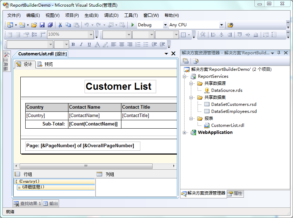This screenshot has width=293, height=218.
Task: Click the Save icon in the toolbar
Action: point(42,25)
